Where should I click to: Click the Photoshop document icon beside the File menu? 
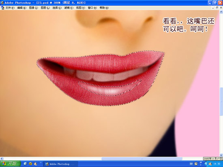(x=2, y=8)
